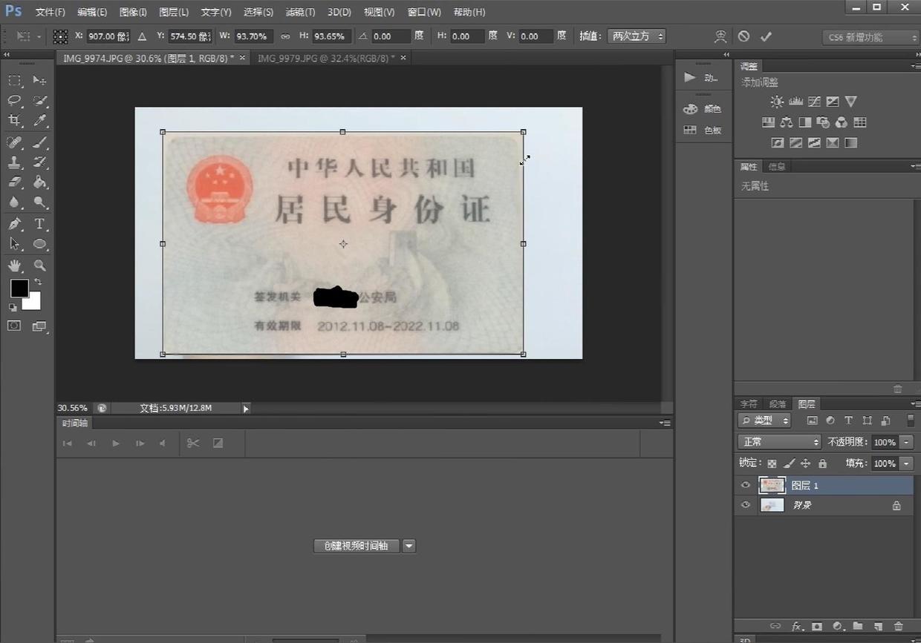The width and height of the screenshot is (921, 643).
Task: Hide the 背景 layer
Action: click(x=746, y=505)
